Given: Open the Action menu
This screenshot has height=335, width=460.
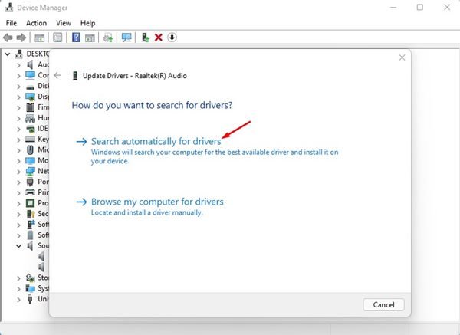Looking at the screenshot, I should pyautogui.click(x=36, y=23).
